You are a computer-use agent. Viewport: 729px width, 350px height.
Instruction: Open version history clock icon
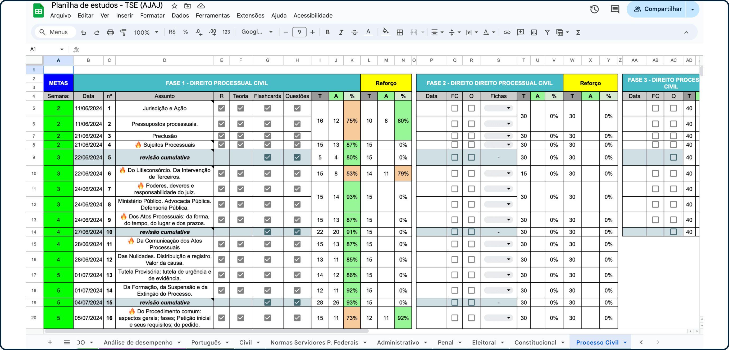tap(594, 9)
